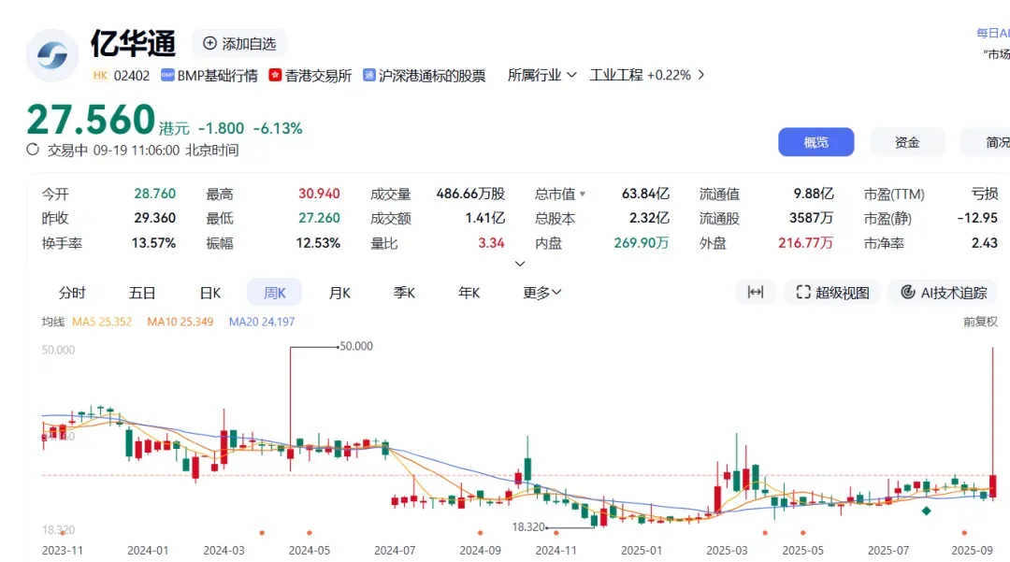The width and height of the screenshot is (1010, 562).
Task: Open the 资金 tab
Action: click(x=907, y=142)
